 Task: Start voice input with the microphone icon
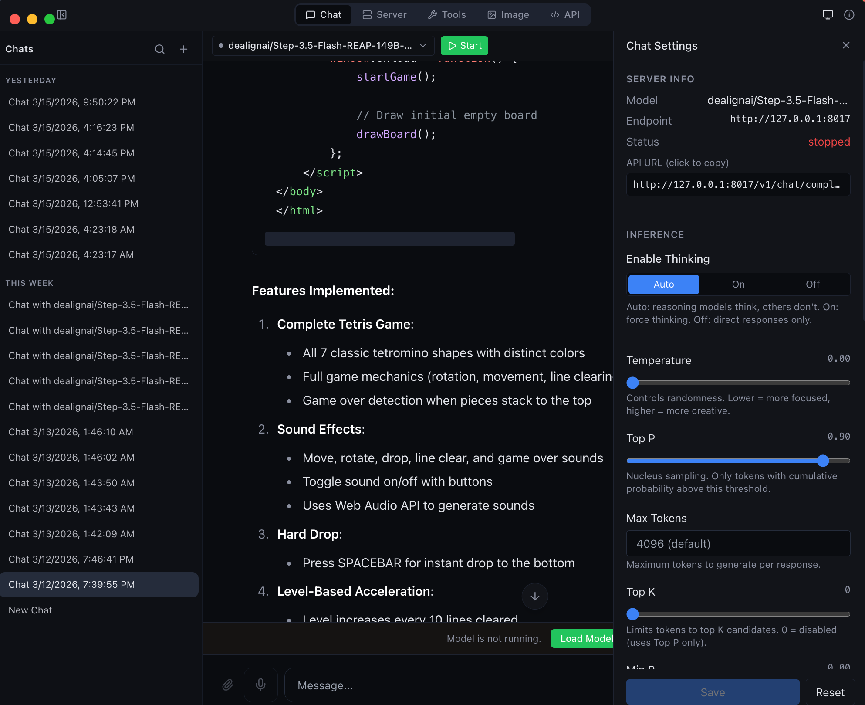pos(260,685)
